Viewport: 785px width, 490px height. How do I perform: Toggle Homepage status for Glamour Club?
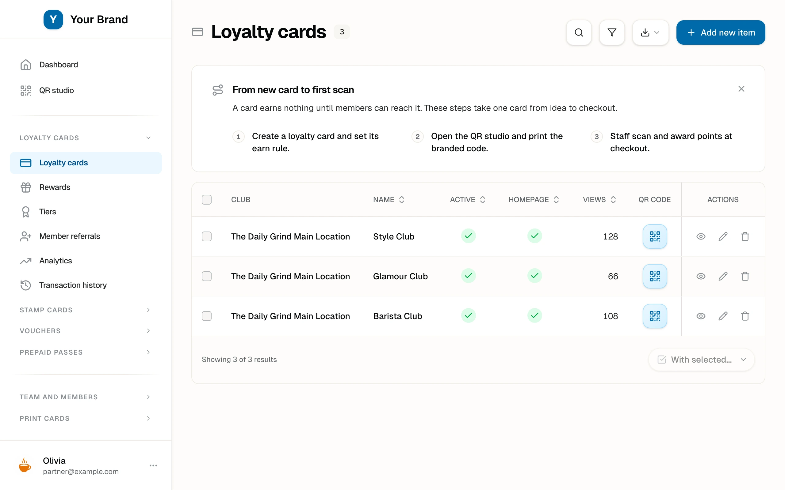pyautogui.click(x=534, y=276)
